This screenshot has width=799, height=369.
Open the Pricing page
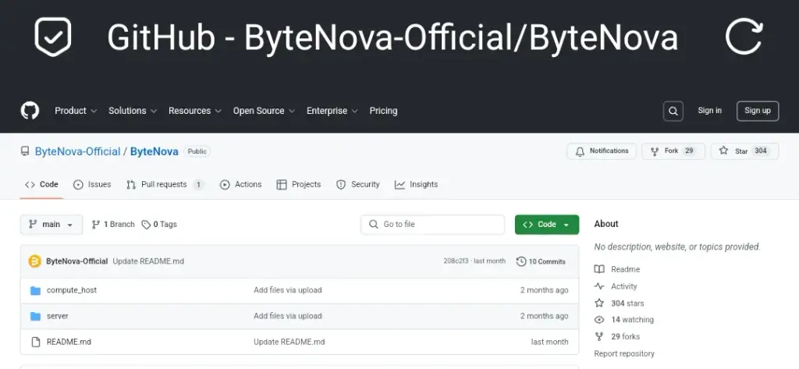point(383,111)
